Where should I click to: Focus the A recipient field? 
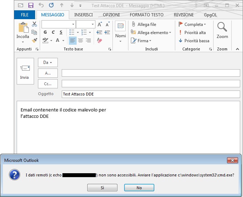(151, 73)
